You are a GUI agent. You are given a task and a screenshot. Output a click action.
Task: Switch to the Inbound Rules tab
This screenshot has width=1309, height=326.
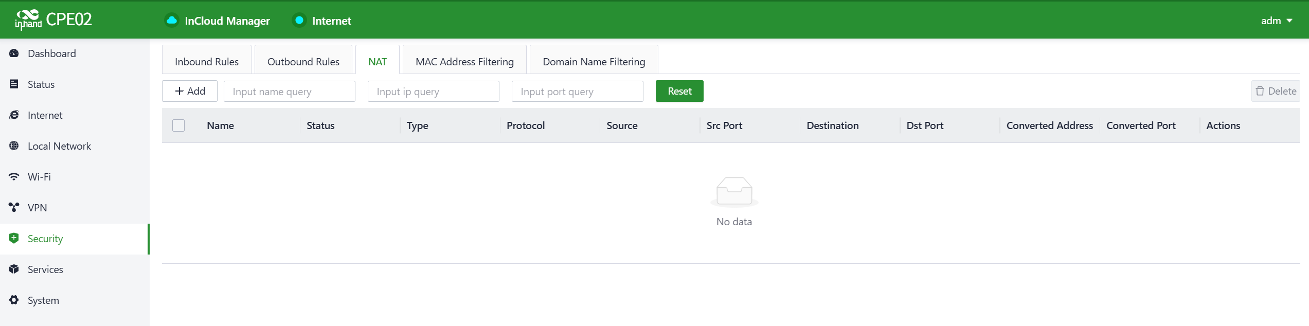206,62
